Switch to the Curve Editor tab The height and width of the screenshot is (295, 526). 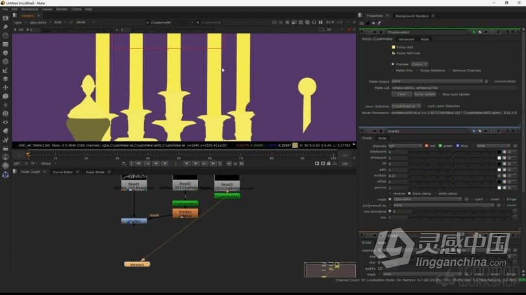63,172
